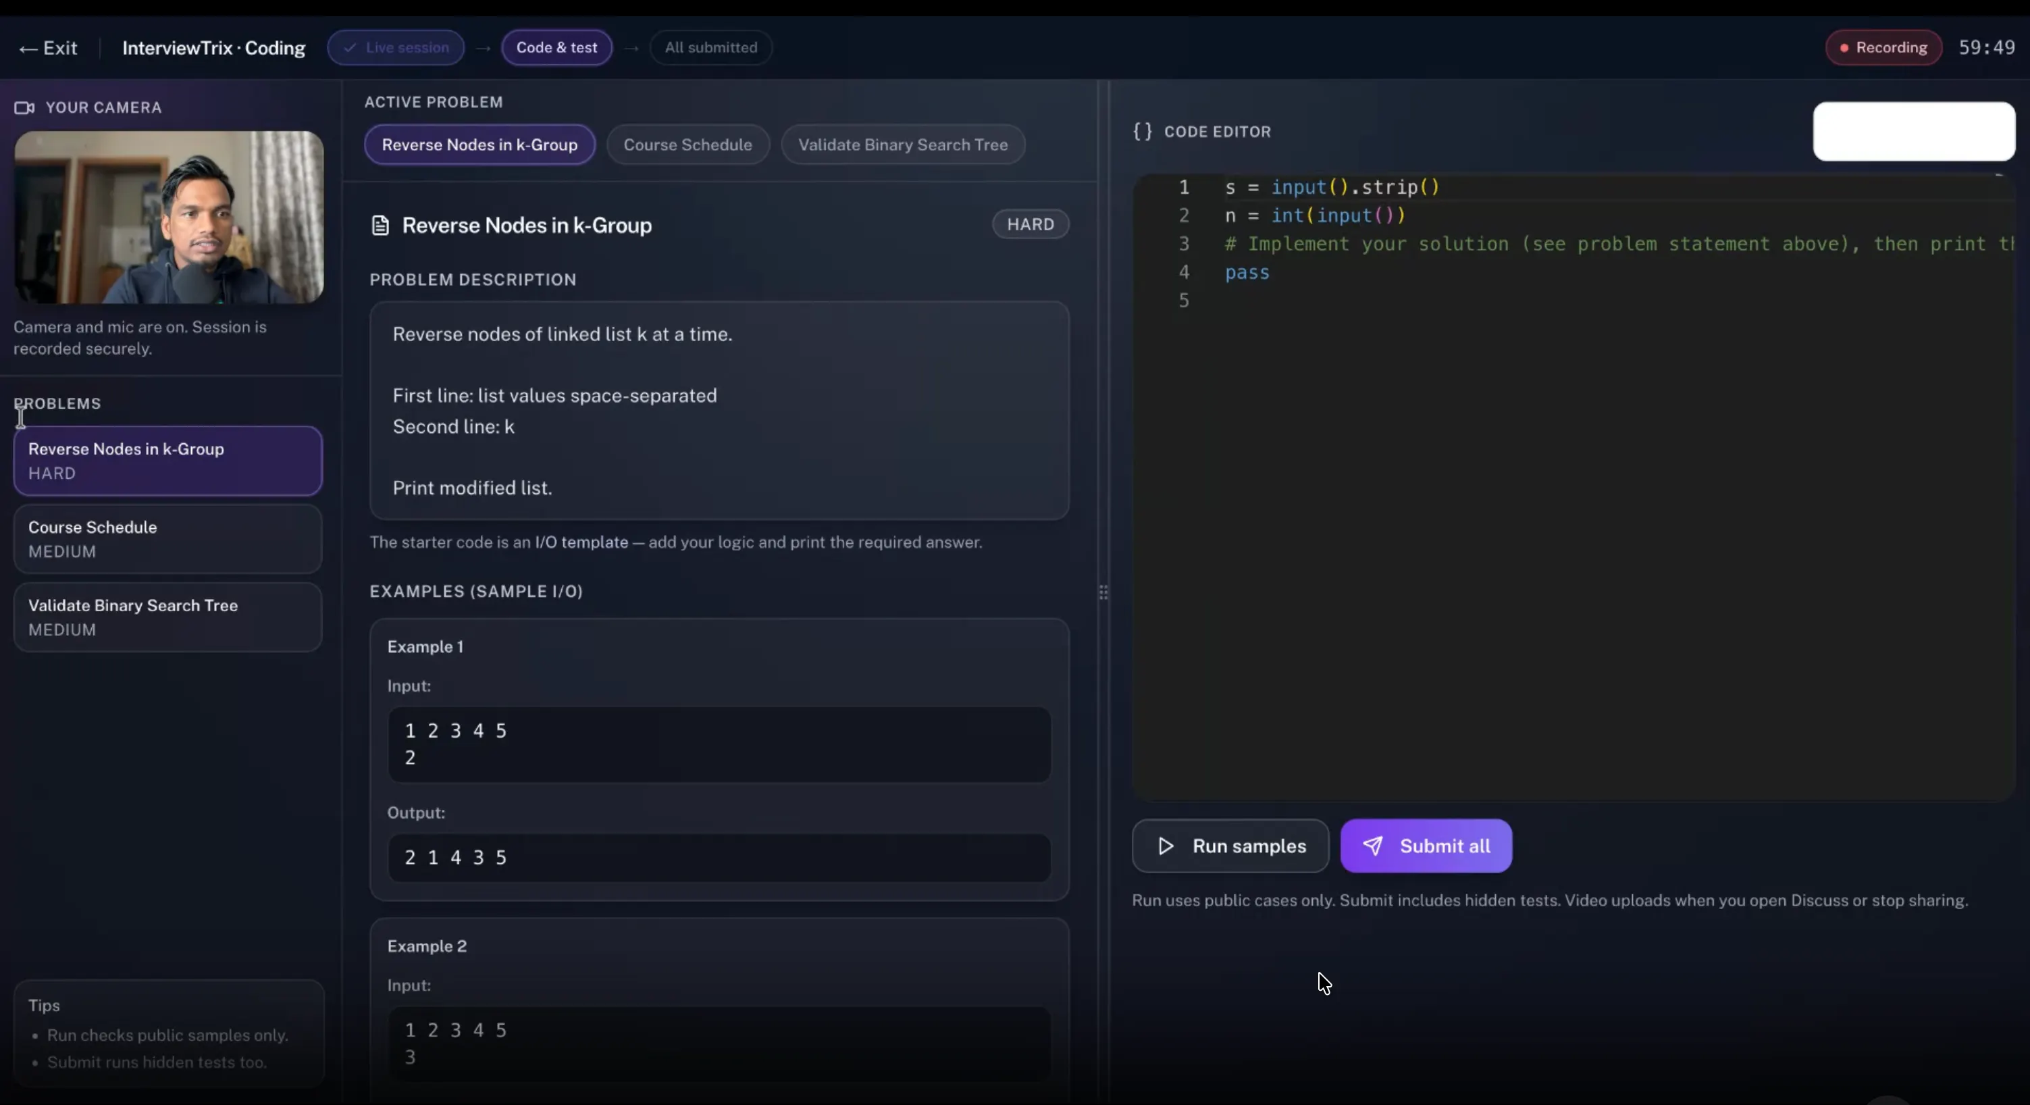Viewport: 2030px width, 1105px height.
Task: Click the Example 1 heading
Action: [425, 647]
